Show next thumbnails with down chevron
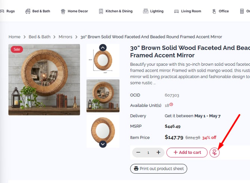The image size is (250, 183). 103,144
